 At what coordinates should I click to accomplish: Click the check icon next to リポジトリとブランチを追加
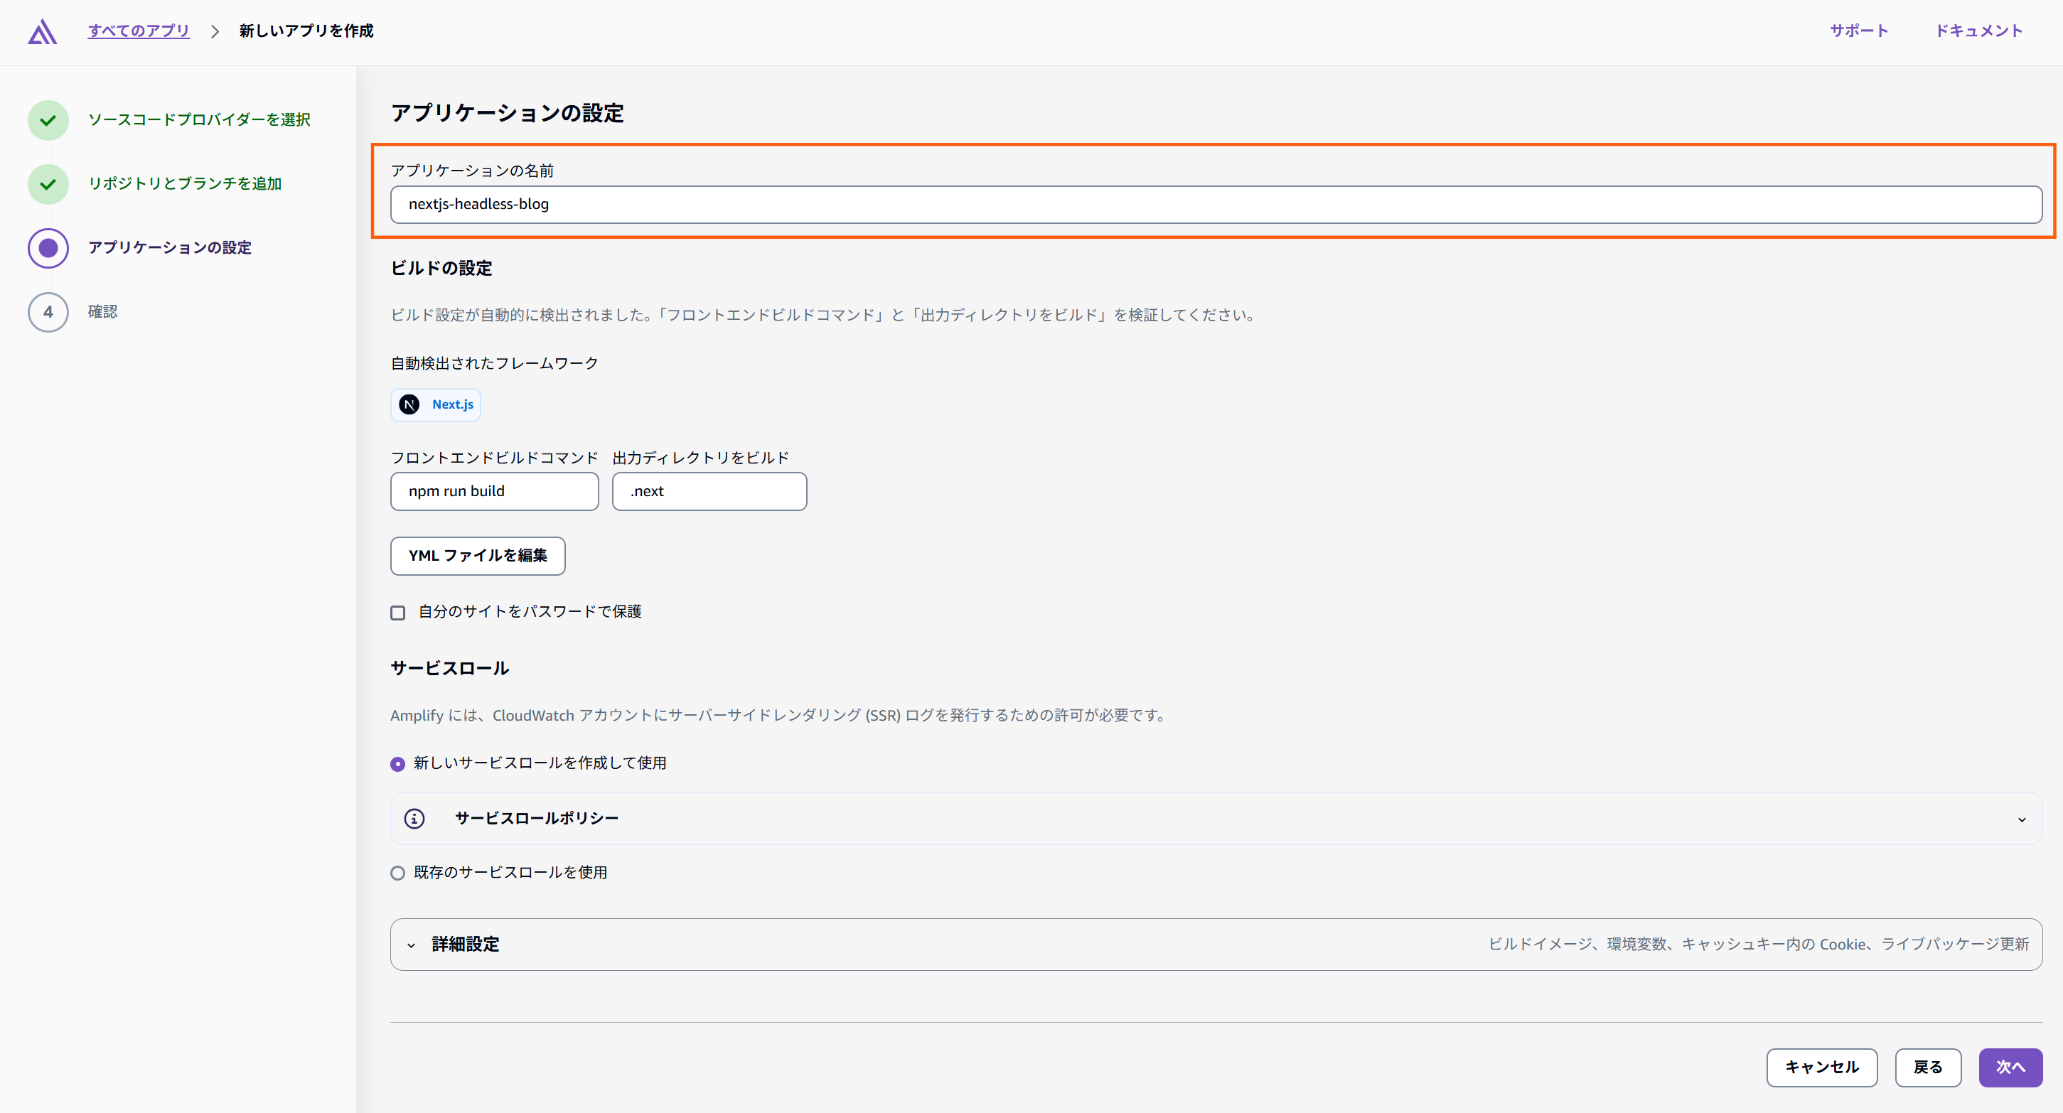coord(48,183)
